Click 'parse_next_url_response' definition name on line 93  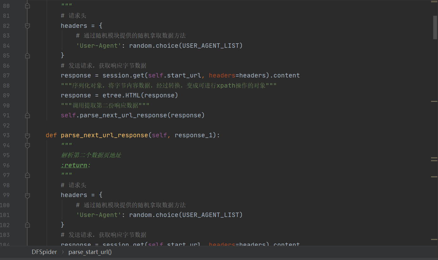pos(104,135)
